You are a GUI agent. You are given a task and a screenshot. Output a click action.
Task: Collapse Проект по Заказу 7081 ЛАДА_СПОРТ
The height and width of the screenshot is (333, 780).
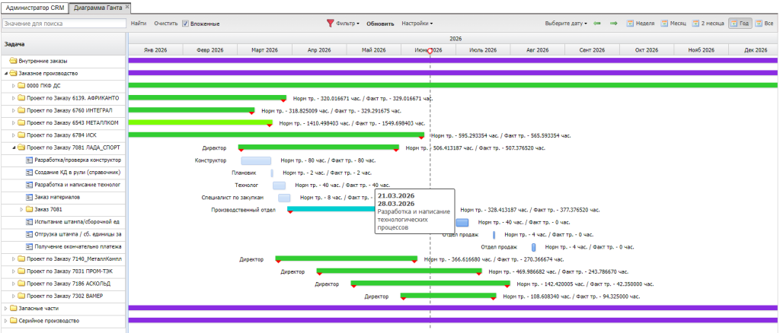14,147
